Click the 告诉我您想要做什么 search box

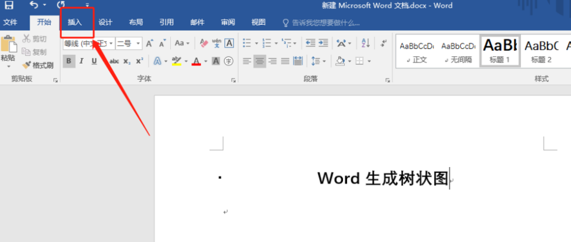click(322, 23)
